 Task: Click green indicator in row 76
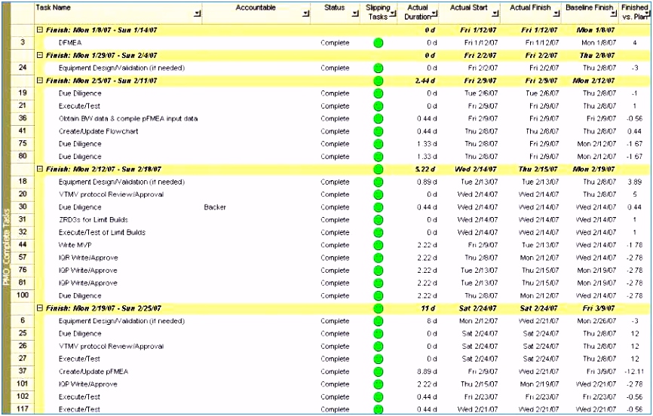click(378, 271)
